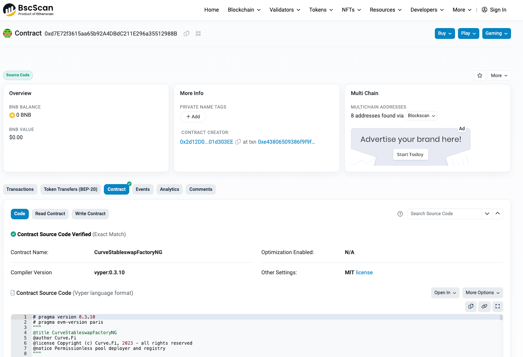
Task: Open the Open In dropdown
Action: (x=445, y=293)
